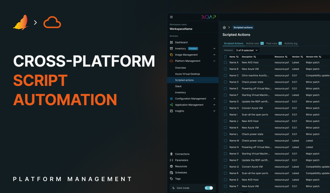Open the Activity log tab
Image resolution: width=330 pixels, height=193 pixels.
(291, 43)
